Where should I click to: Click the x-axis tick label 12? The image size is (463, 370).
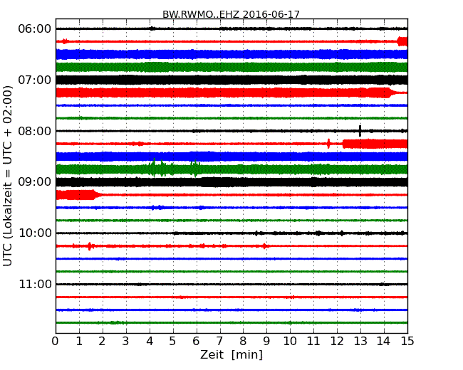click(x=337, y=342)
